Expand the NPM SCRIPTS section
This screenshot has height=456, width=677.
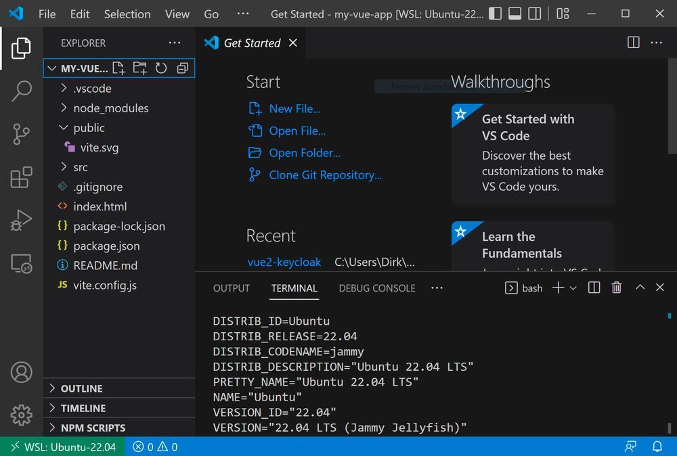(119, 428)
